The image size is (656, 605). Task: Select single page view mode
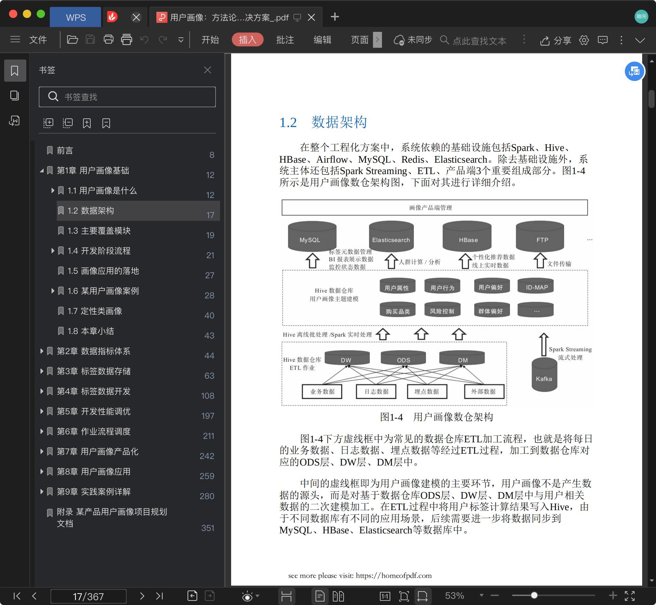[320, 596]
